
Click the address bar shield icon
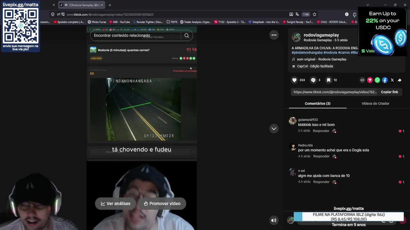[53, 14]
